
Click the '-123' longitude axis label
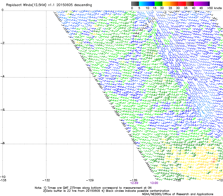pyautogui.click(x=177, y=180)
